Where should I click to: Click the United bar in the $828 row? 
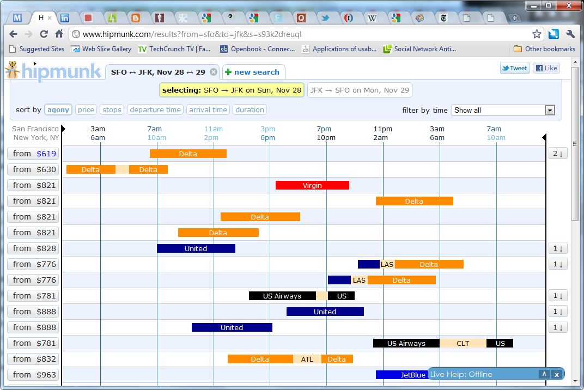(x=196, y=248)
